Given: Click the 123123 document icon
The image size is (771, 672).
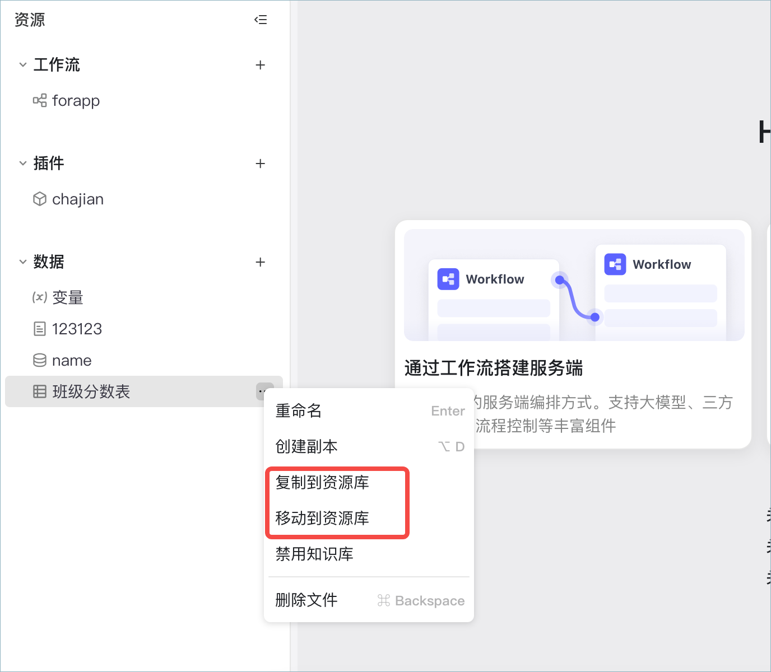Looking at the screenshot, I should (x=40, y=329).
